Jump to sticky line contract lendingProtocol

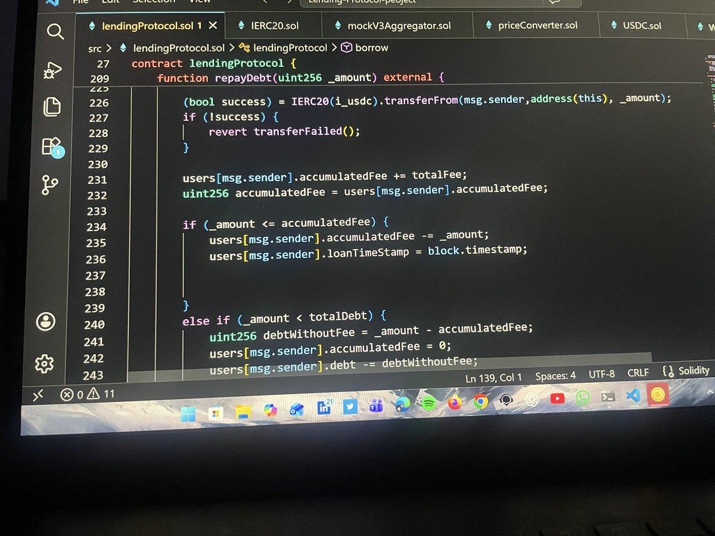[x=214, y=63]
